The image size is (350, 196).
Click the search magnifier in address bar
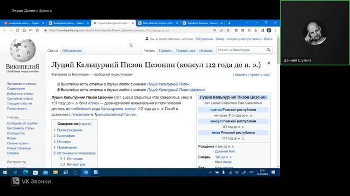click(214, 30)
